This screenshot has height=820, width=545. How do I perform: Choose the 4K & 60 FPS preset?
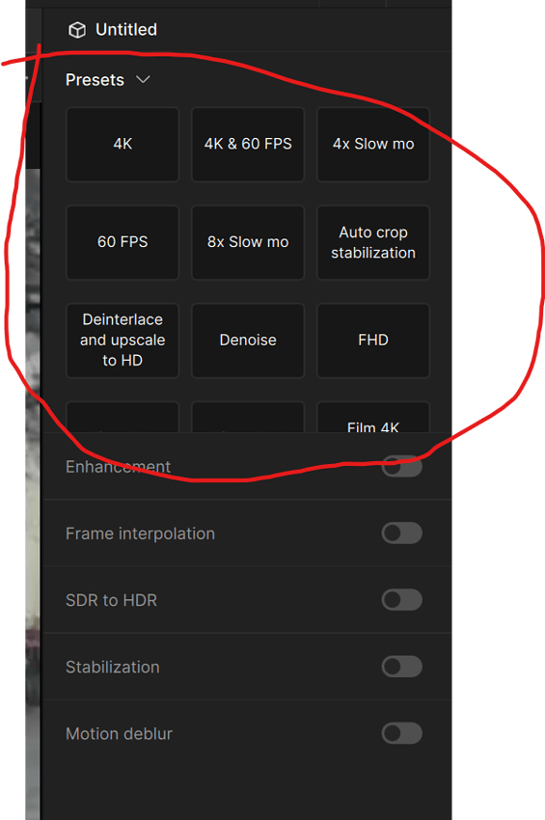click(248, 145)
